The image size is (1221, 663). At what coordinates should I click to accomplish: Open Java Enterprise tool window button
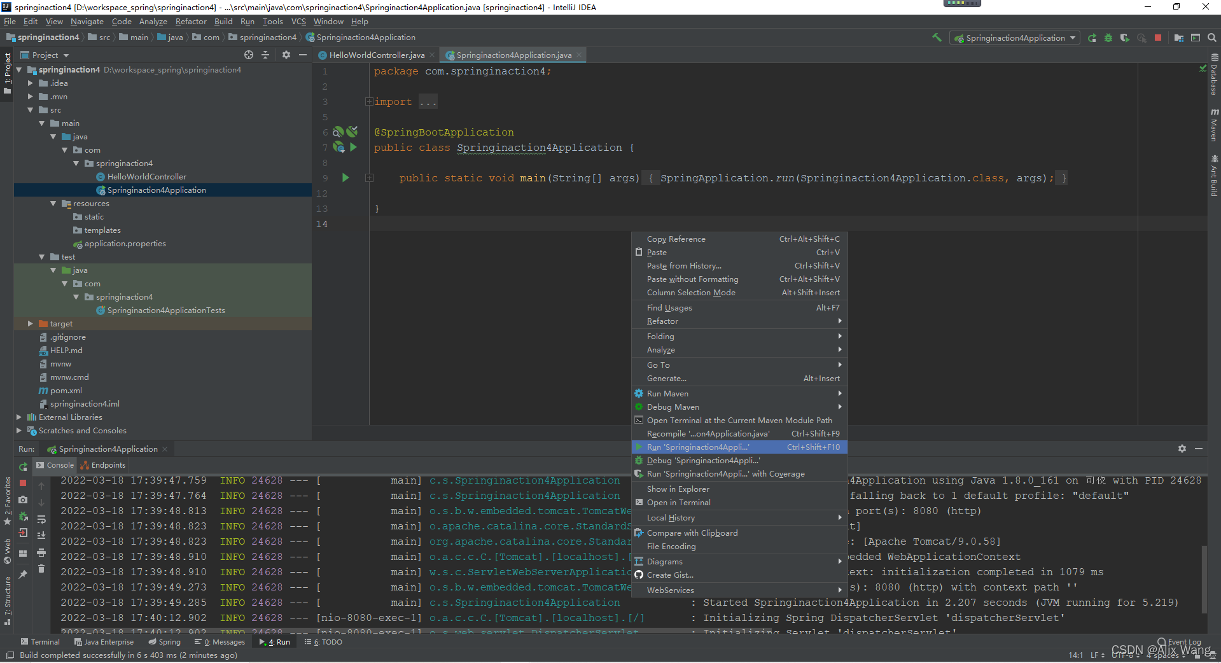tap(104, 642)
